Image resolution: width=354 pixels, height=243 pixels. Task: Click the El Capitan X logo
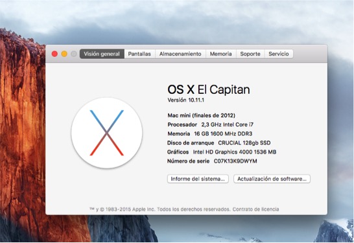[x=107, y=133]
